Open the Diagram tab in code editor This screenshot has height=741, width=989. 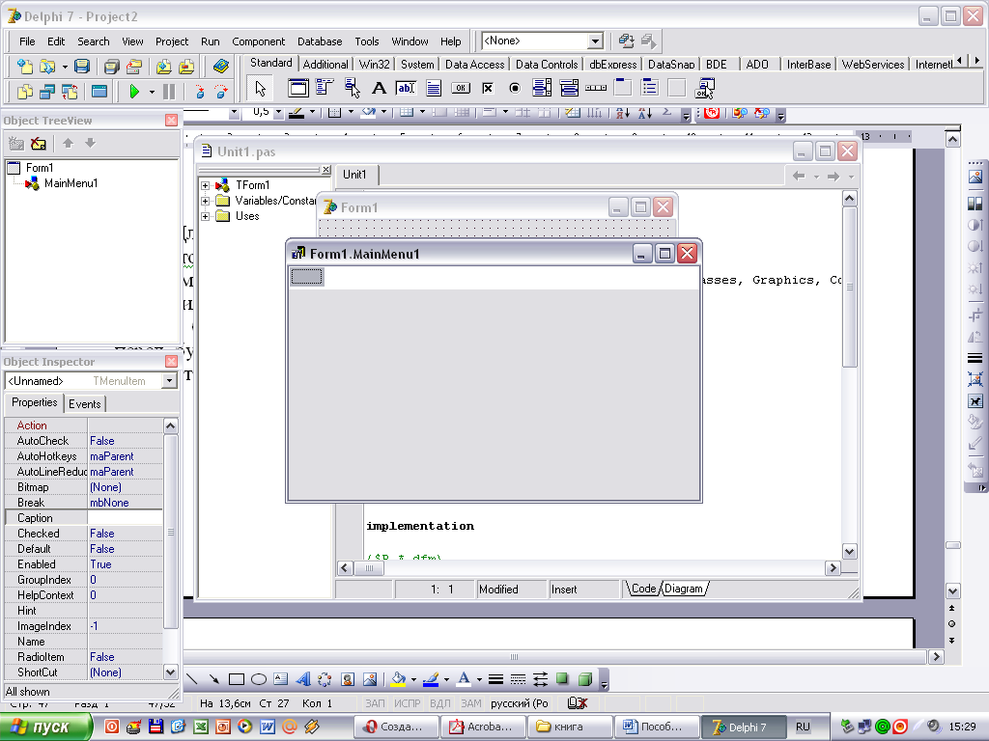[683, 589]
